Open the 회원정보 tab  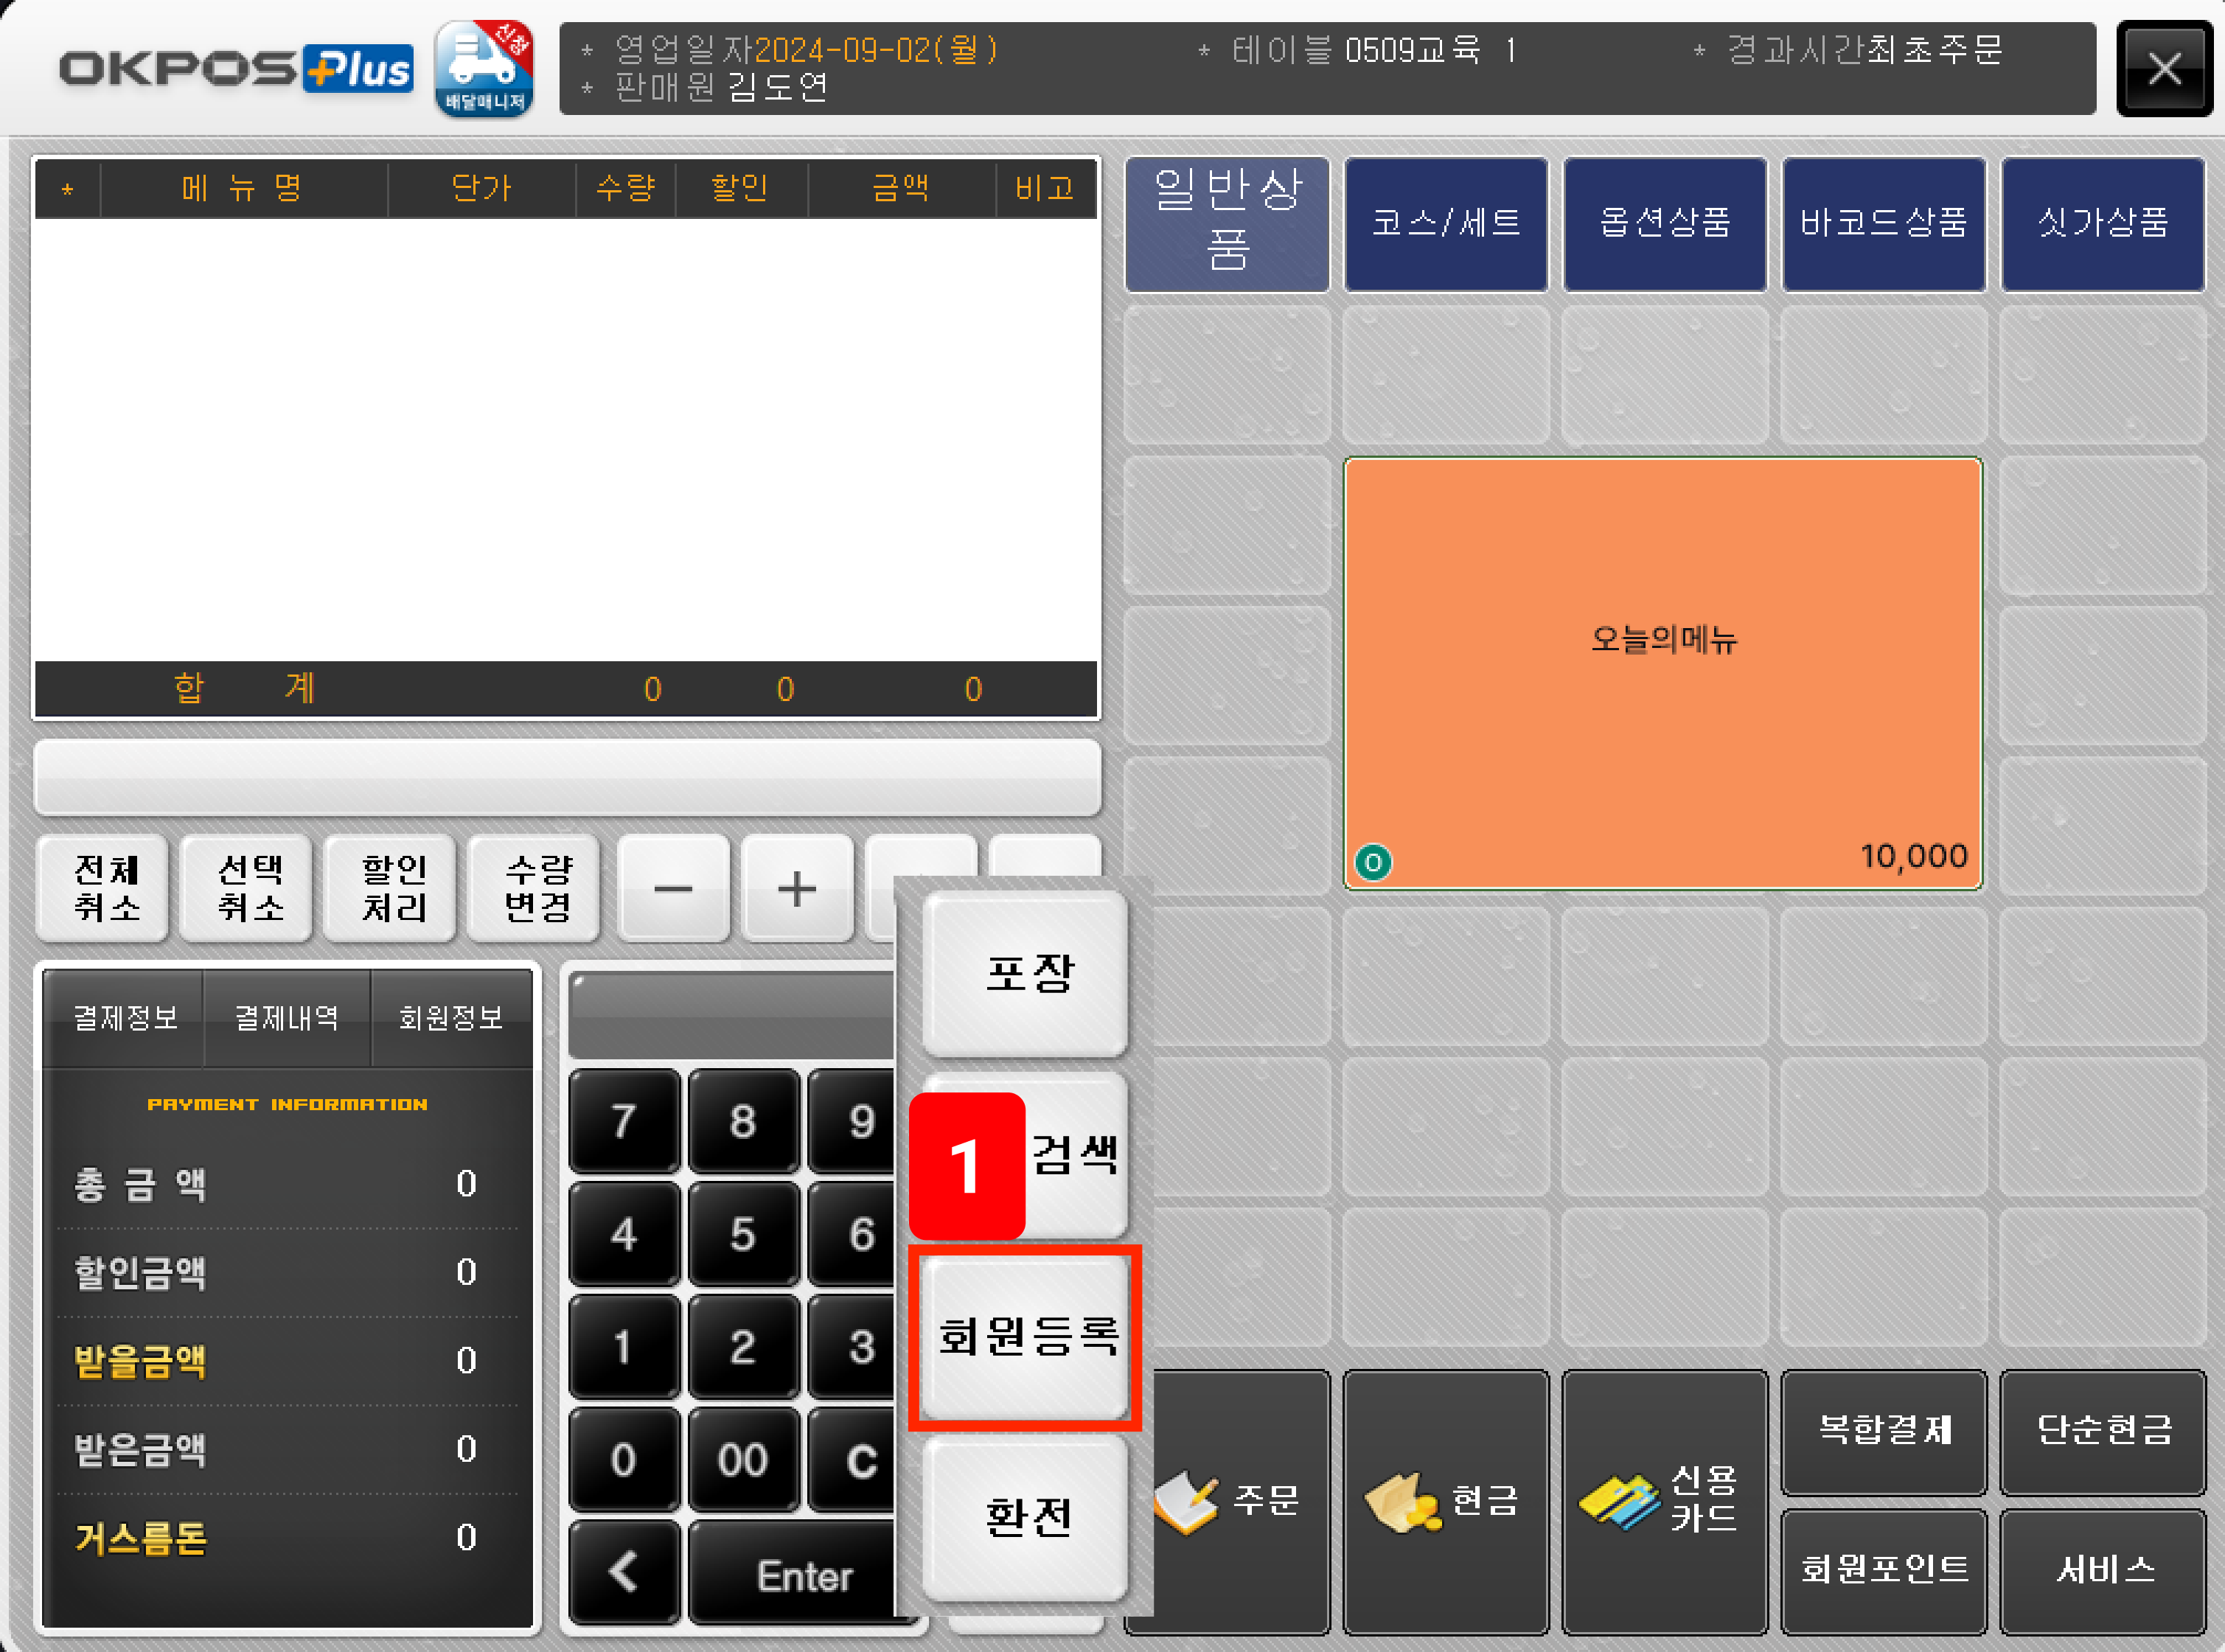451,1018
